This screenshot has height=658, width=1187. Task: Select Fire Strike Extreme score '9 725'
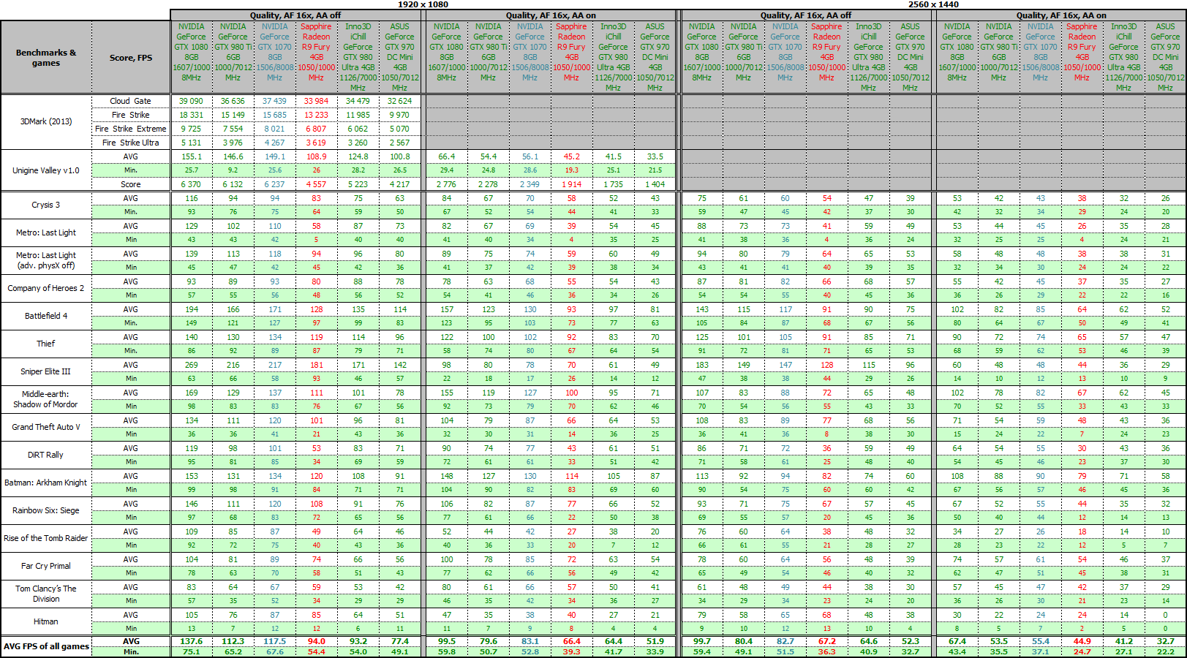(192, 129)
